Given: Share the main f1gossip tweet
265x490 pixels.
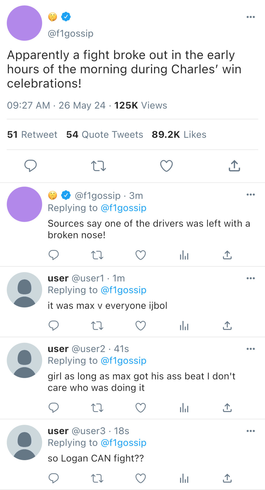Looking at the screenshot, I should pos(234,166).
